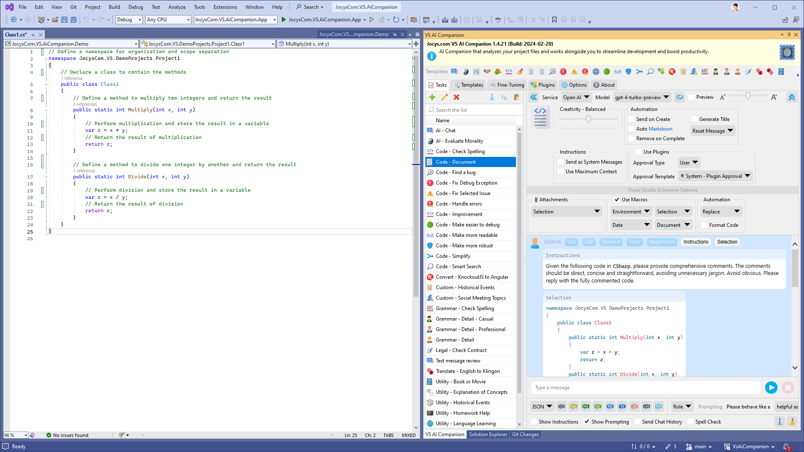Delete the task via the red X icon
Screen dimensions: 804x452
pos(456,97)
